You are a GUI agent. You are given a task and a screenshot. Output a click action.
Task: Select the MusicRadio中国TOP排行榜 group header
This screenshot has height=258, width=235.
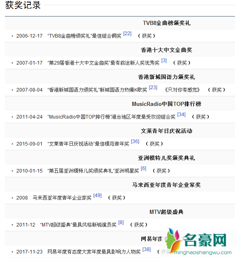click(x=167, y=104)
